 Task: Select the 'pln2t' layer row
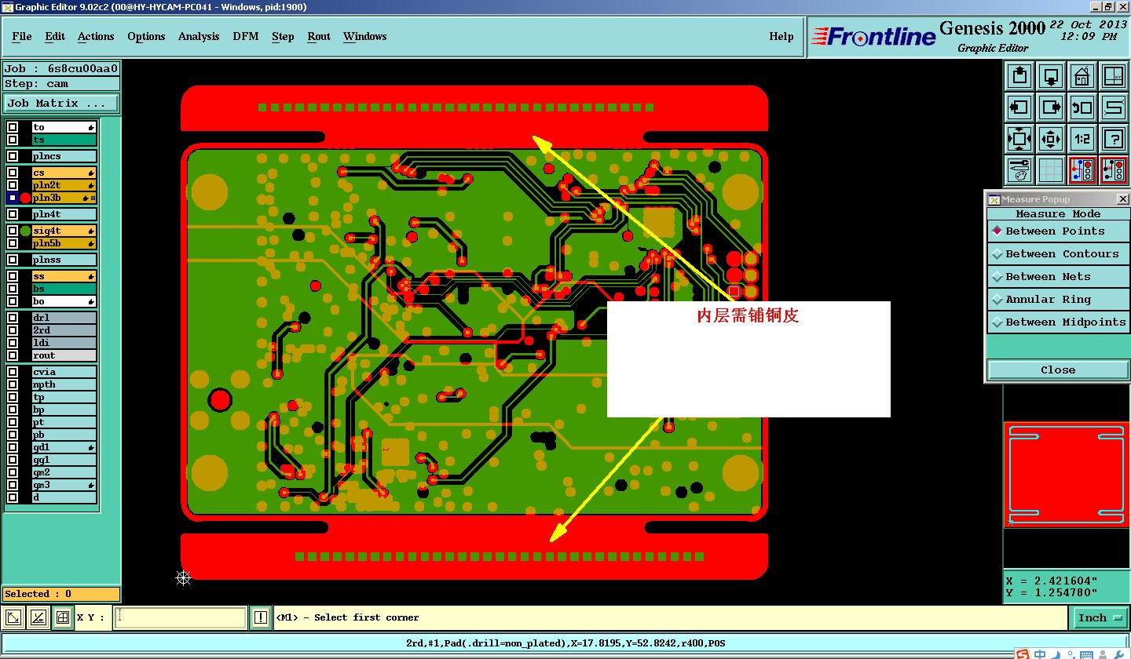(x=64, y=185)
